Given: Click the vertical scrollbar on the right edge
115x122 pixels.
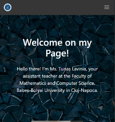Looking at the screenshot, I should pyautogui.click(x=115, y=61).
